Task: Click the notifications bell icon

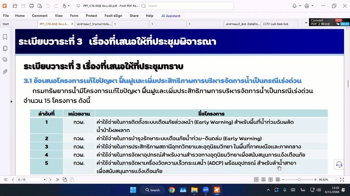Action: tap(294, 6)
